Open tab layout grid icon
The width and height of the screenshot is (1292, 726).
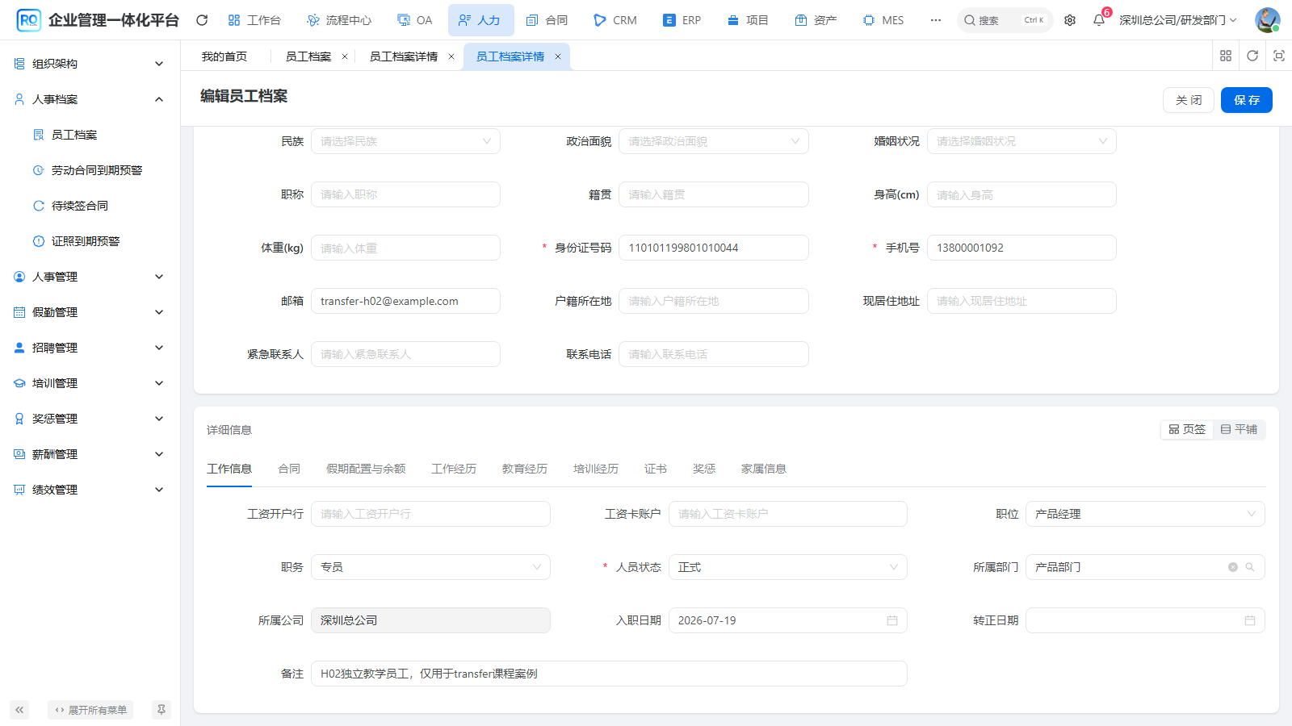point(1226,56)
